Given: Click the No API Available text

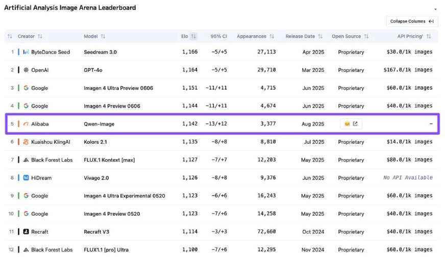Looking at the screenshot, I should 408,177.
